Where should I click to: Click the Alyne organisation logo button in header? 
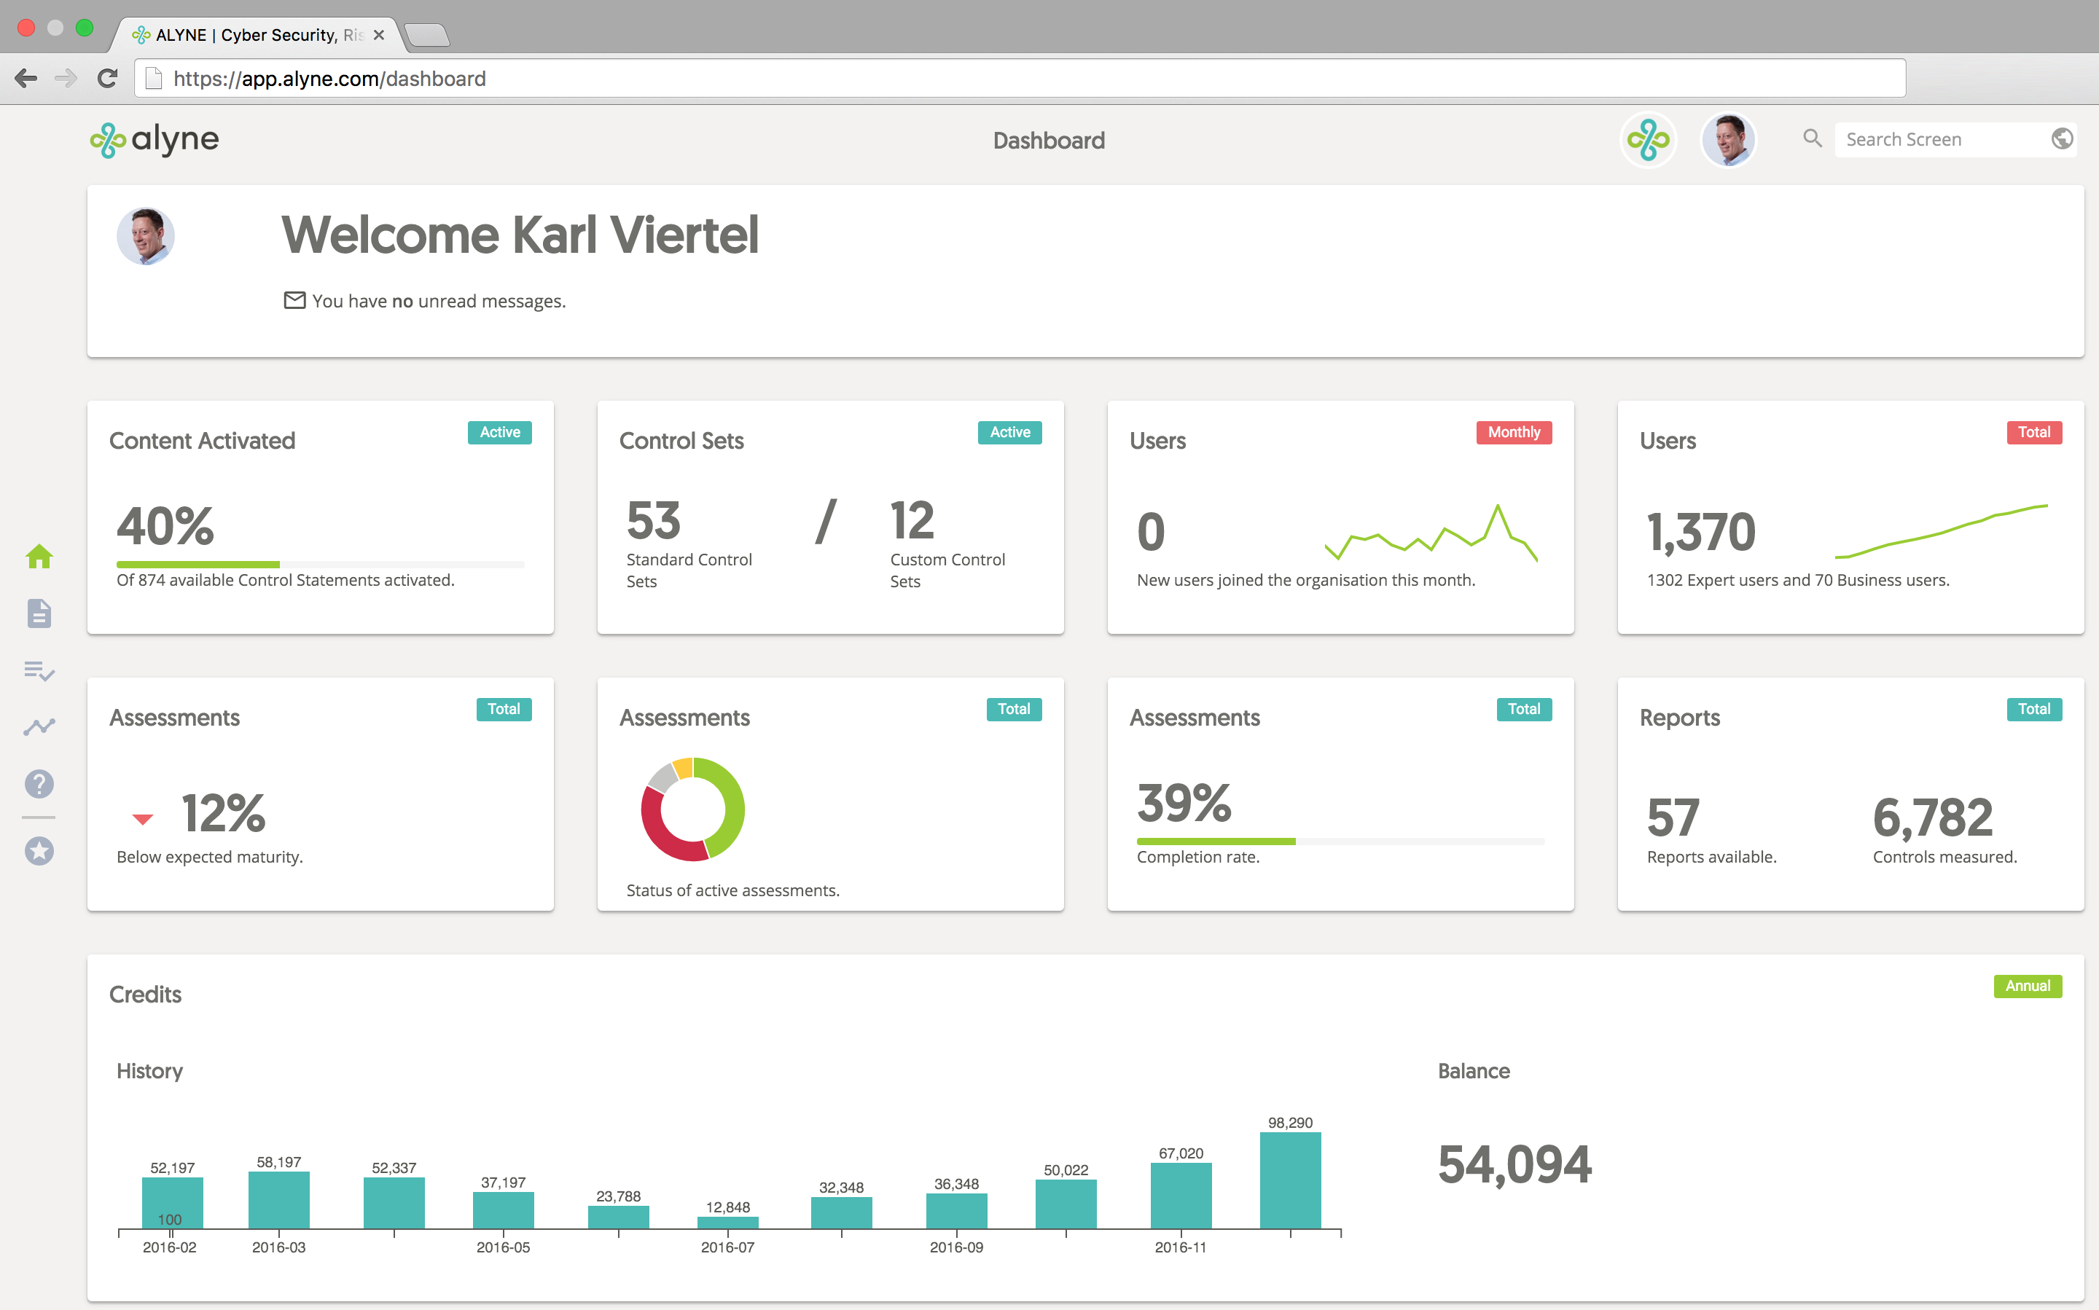[x=1647, y=139]
